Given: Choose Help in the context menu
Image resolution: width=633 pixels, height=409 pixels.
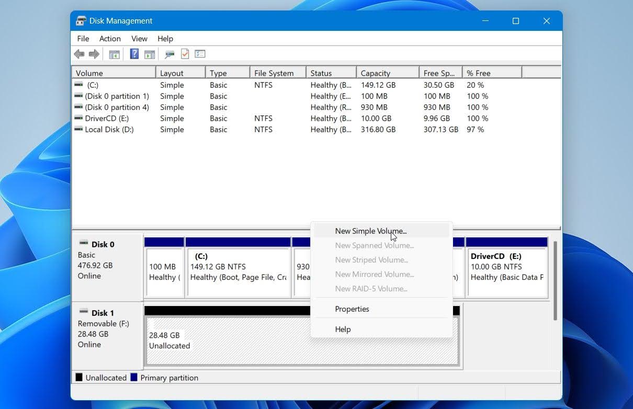Looking at the screenshot, I should coord(381,329).
